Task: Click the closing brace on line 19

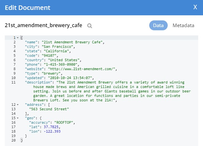Action: point(26,136)
